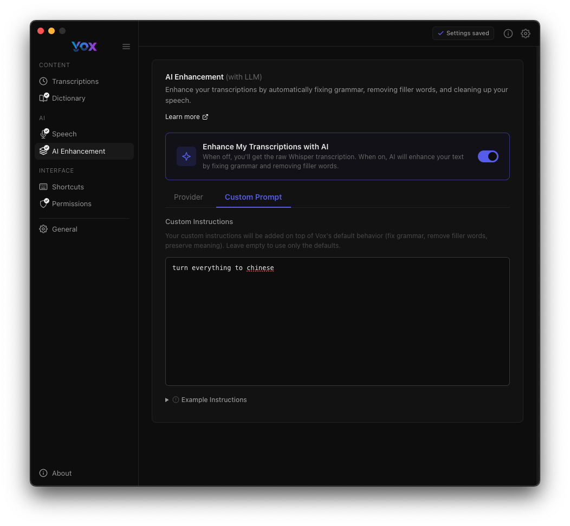Expand the Example Instructions section
This screenshot has width=570, height=526.
coord(206,399)
